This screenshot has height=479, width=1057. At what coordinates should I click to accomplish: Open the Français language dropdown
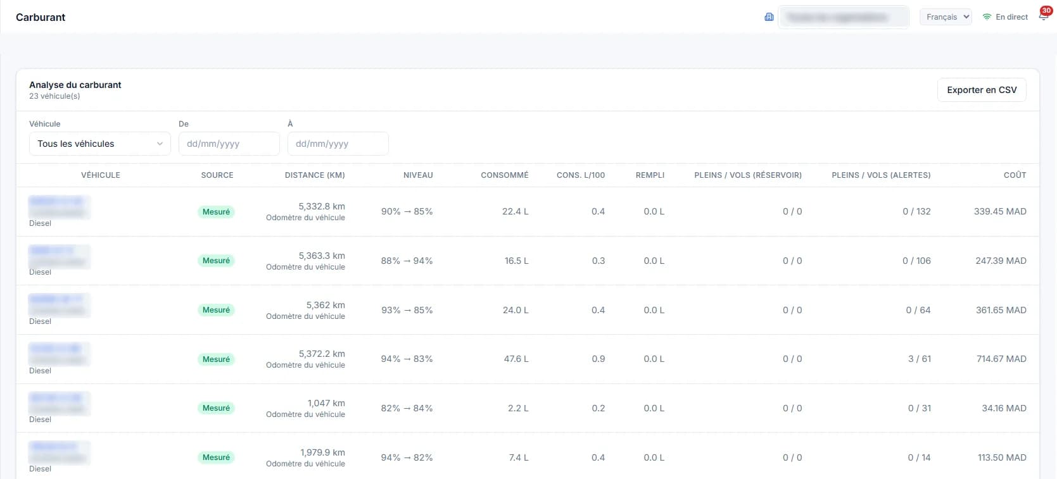tap(946, 17)
